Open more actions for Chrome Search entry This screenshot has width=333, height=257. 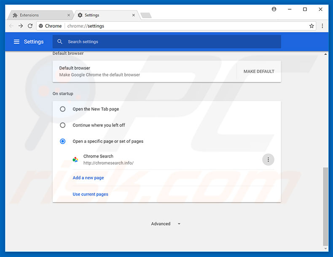(268, 159)
